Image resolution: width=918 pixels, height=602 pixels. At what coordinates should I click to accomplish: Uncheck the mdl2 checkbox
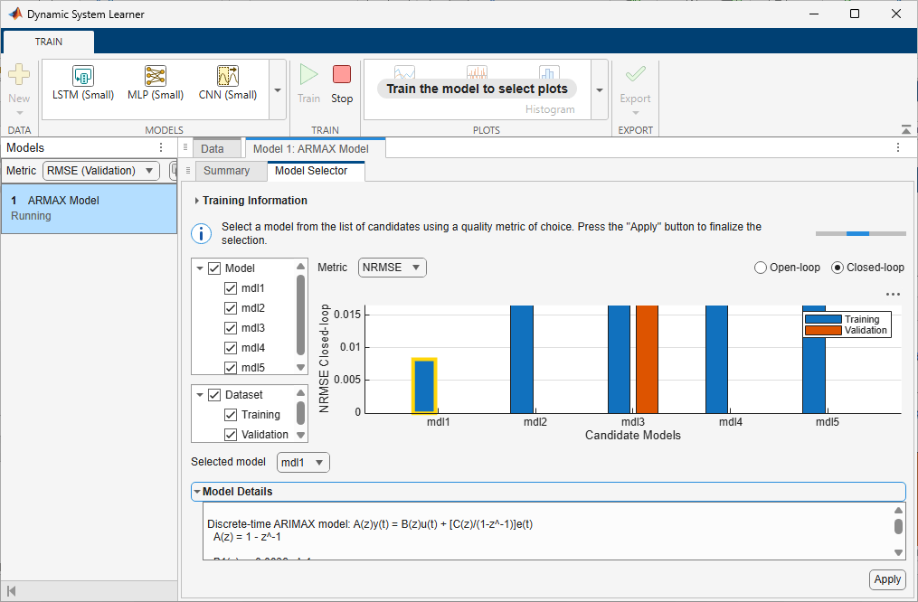tap(231, 308)
